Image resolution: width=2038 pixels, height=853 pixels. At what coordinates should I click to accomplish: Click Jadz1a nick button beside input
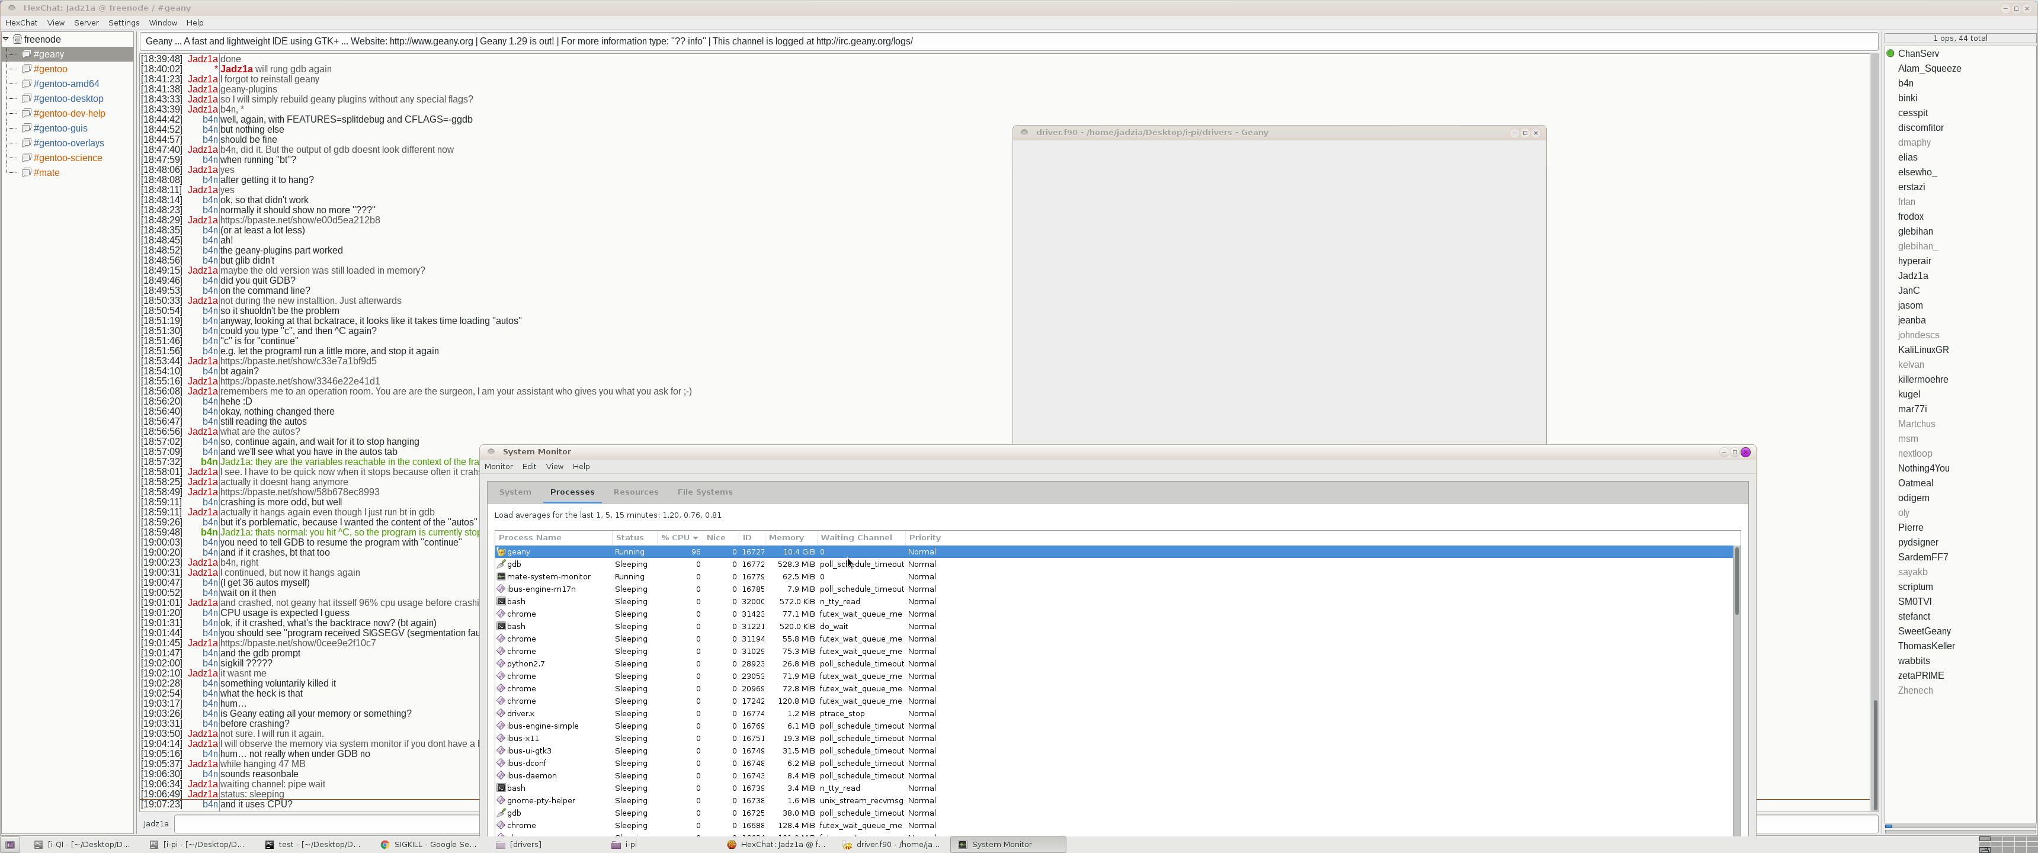click(156, 824)
